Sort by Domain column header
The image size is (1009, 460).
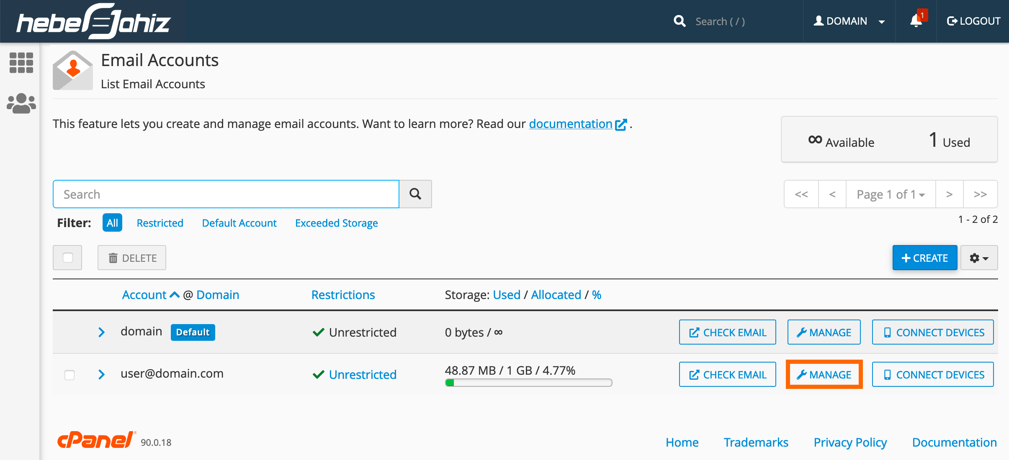pos(218,295)
